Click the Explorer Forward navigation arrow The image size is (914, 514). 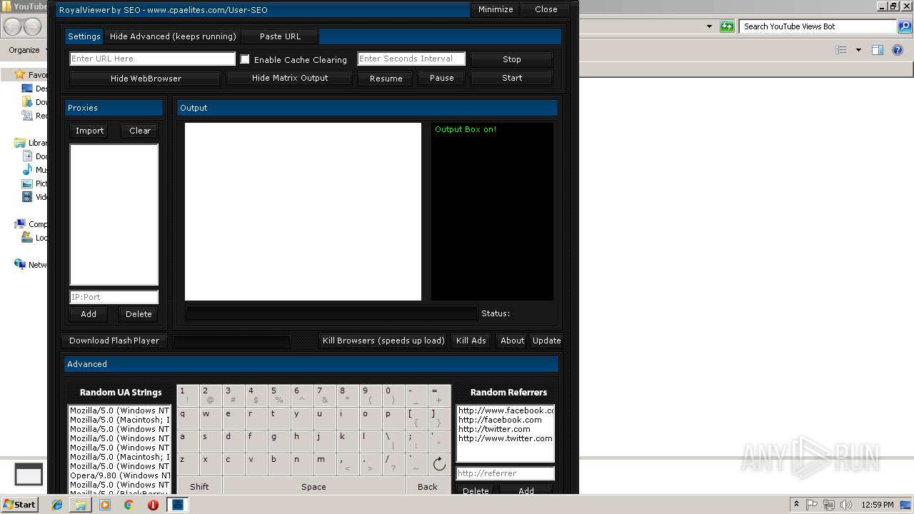33,27
